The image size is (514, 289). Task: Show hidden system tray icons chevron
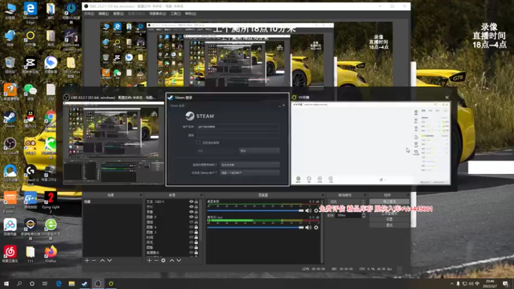point(452,283)
